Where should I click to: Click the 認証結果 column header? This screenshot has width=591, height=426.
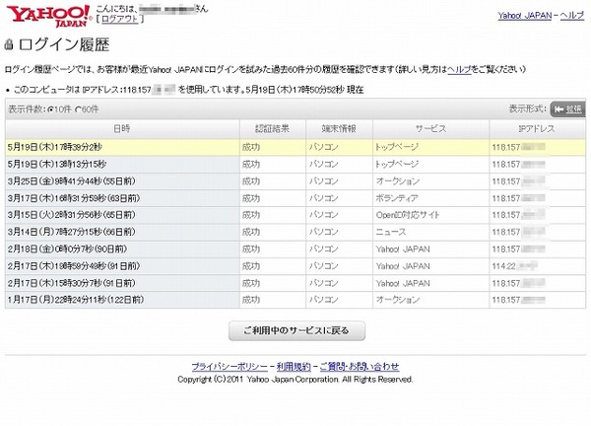click(273, 129)
